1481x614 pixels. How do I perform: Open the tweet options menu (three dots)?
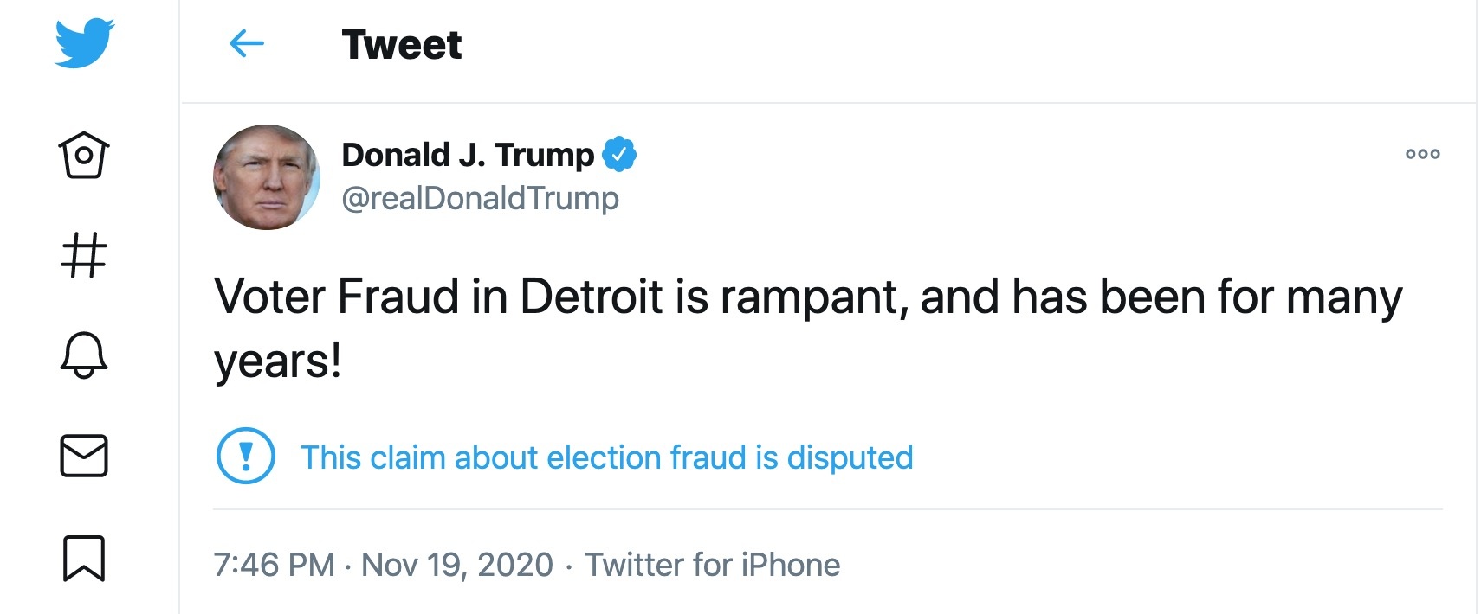[x=1421, y=153]
